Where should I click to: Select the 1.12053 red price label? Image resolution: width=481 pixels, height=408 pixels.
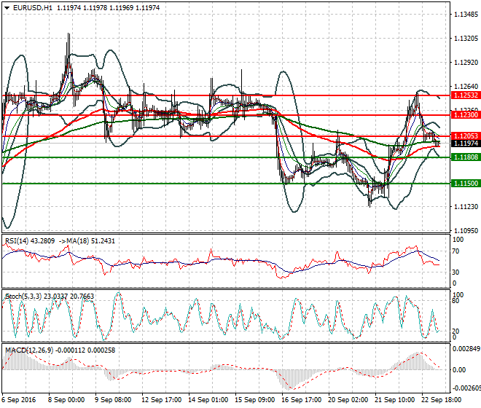466,136
